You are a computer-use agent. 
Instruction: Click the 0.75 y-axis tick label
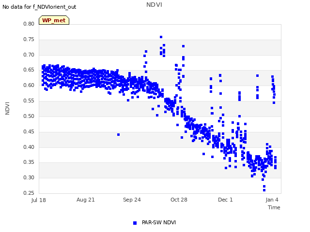(29, 39)
